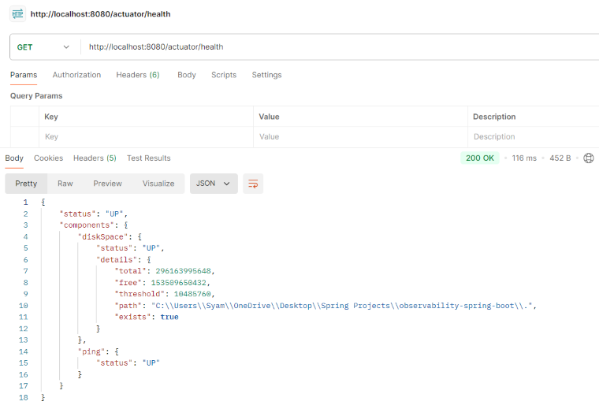Click the HTTP request icon beside the title
599x420 pixels.
17,13
